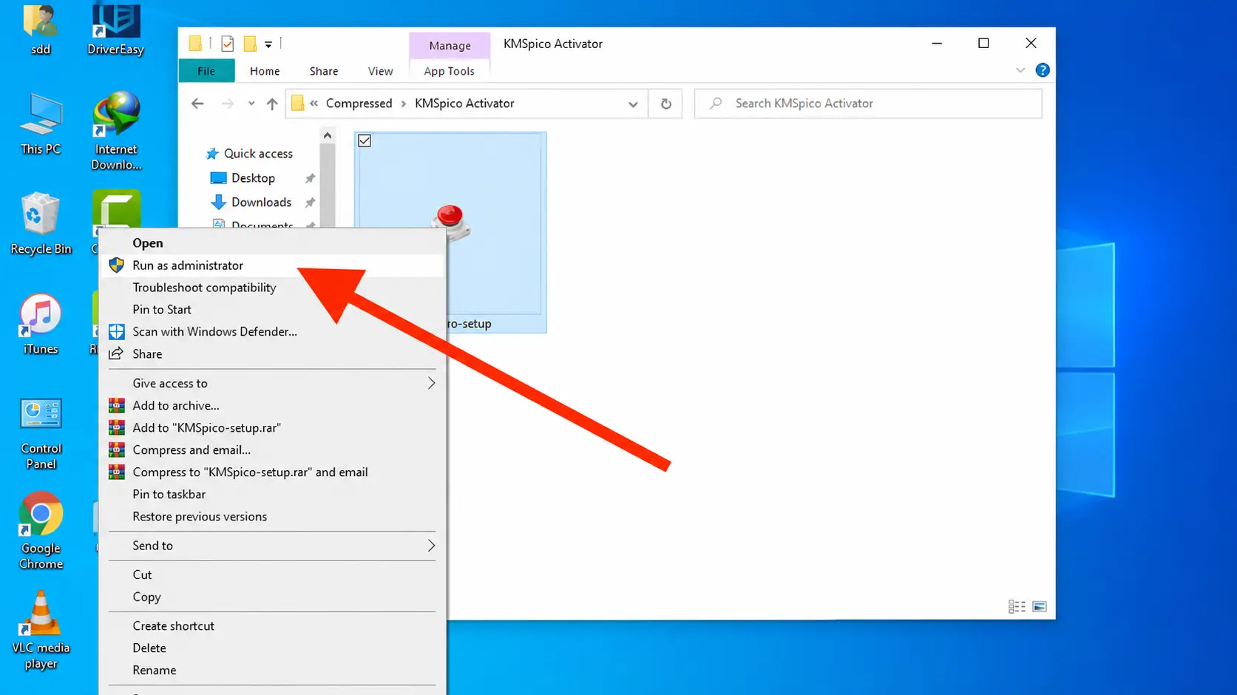Click the Search KMSpico Activator field
This screenshot has width=1237, height=695.
point(868,104)
